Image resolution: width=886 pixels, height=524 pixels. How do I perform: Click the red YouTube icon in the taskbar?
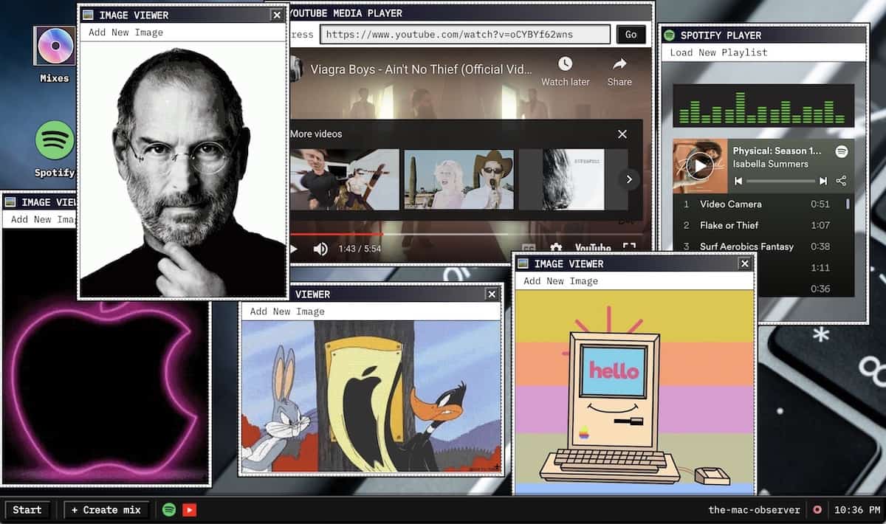(x=190, y=509)
